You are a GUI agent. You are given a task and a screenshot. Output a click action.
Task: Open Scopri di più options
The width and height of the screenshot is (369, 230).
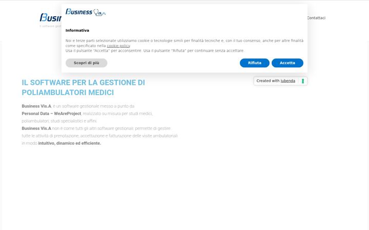[87, 63]
